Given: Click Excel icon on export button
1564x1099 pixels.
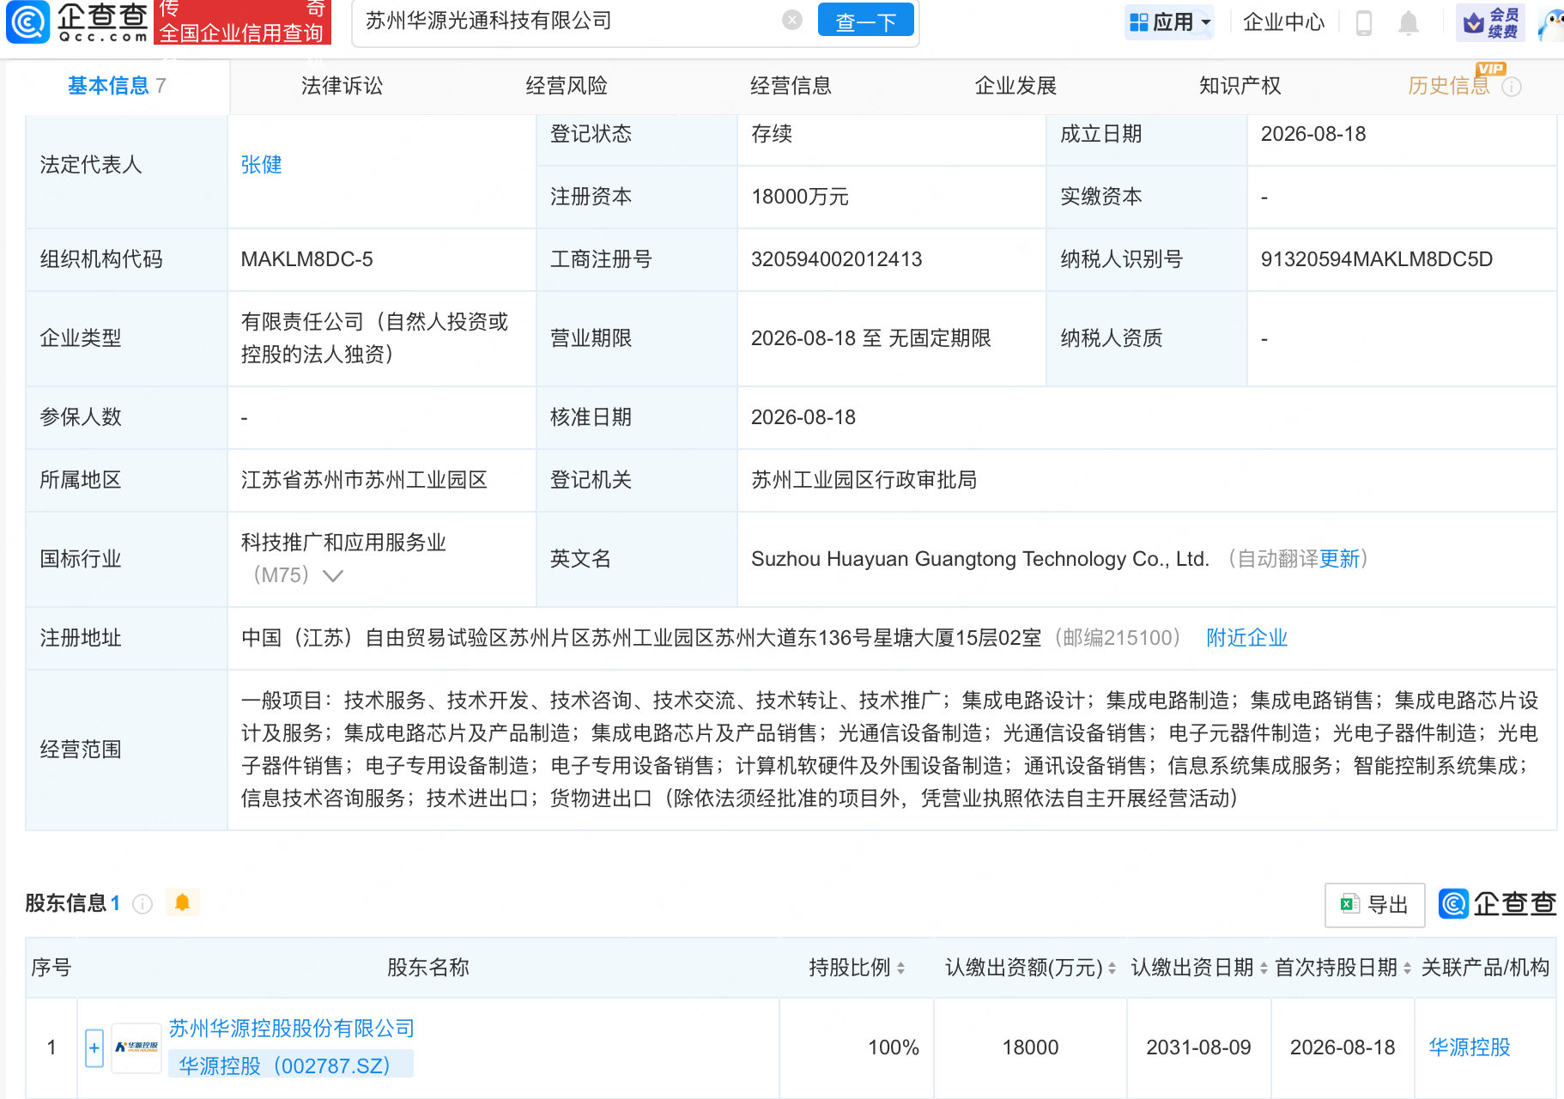Looking at the screenshot, I should click(x=1349, y=904).
